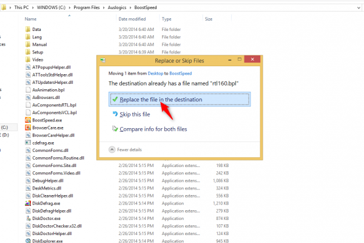Expand breadcrumb arrow after Auslogics
Screen dimensions: 364x243
pyautogui.click(x=130, y=8)
